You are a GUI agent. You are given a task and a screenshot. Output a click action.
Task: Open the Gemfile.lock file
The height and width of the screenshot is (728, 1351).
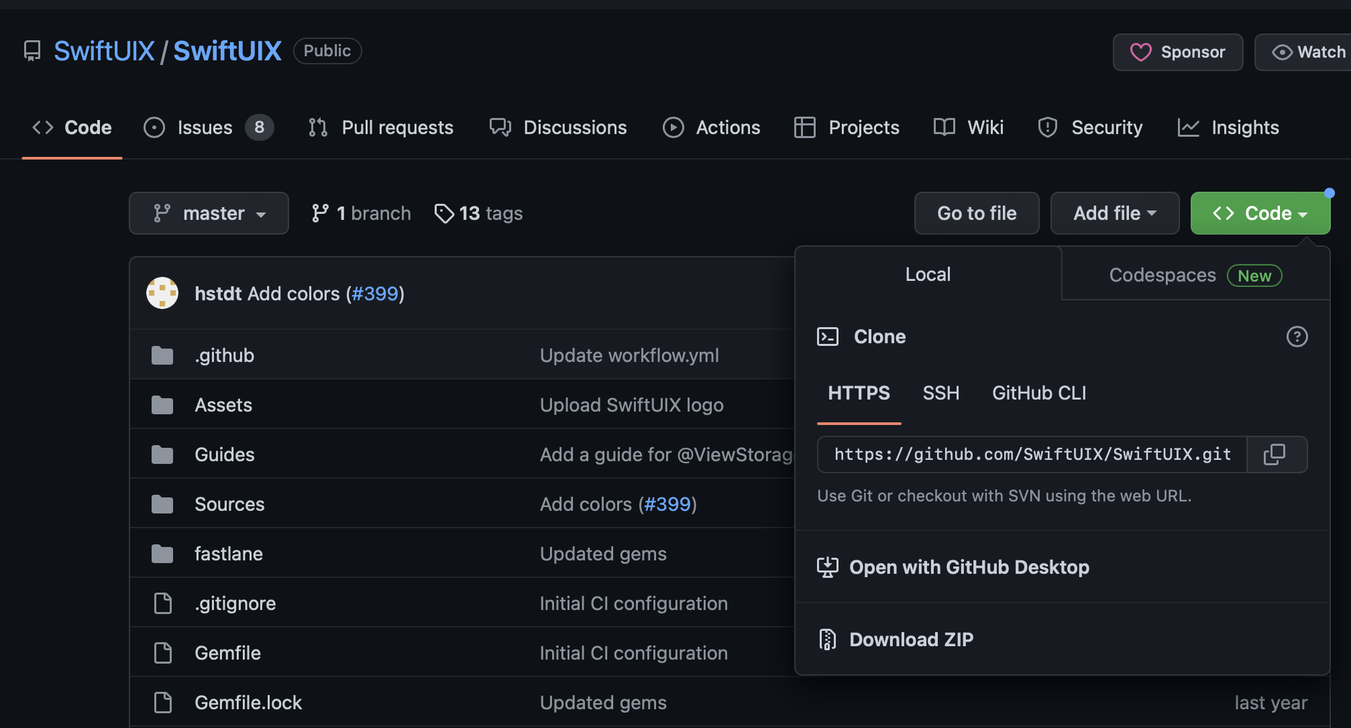[x=248, y=703]
